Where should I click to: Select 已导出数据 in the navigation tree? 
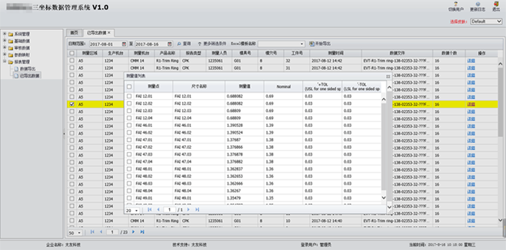(29, 76)
